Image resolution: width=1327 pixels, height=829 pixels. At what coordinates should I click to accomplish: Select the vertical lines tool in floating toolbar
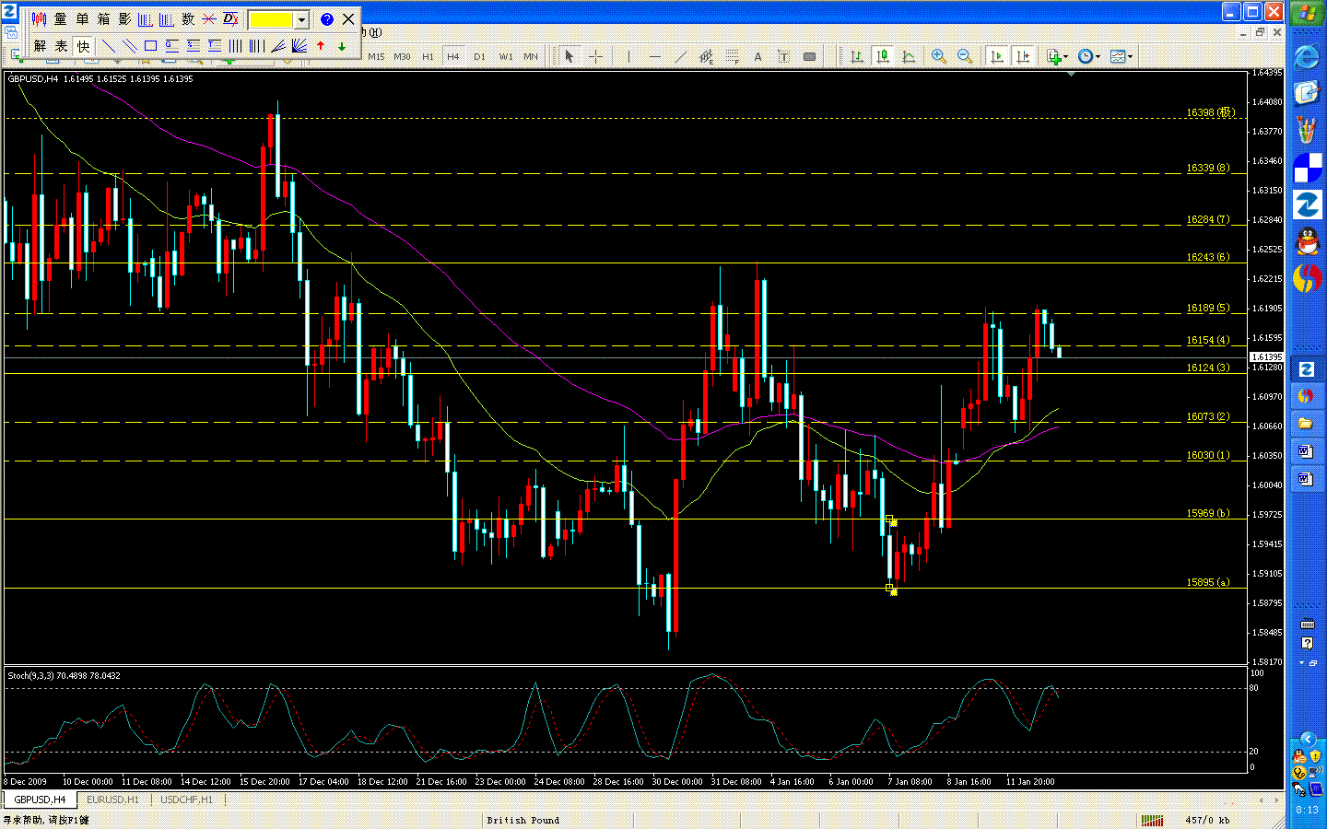click(x=236, y=46)
